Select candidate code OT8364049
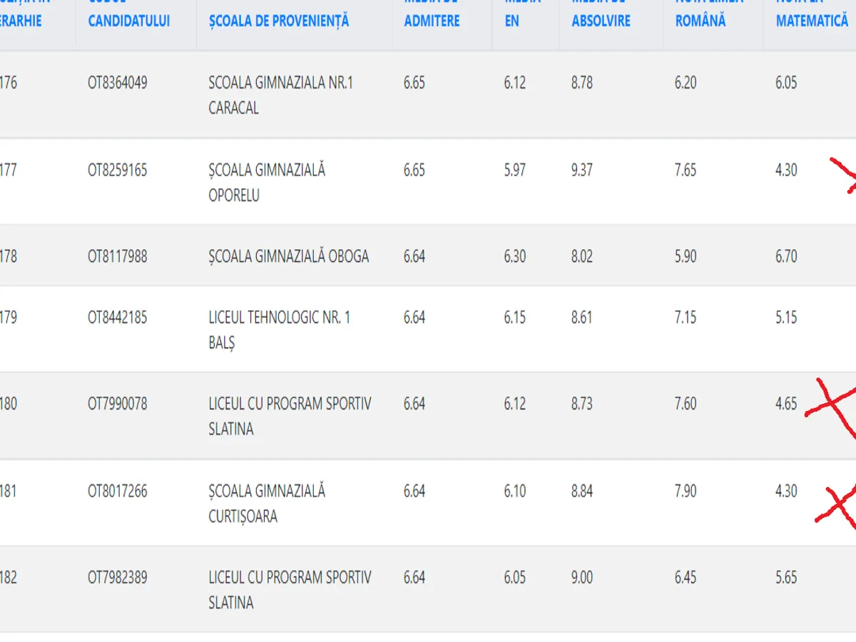The image size is (856, 642). click(x=118, y=83)
